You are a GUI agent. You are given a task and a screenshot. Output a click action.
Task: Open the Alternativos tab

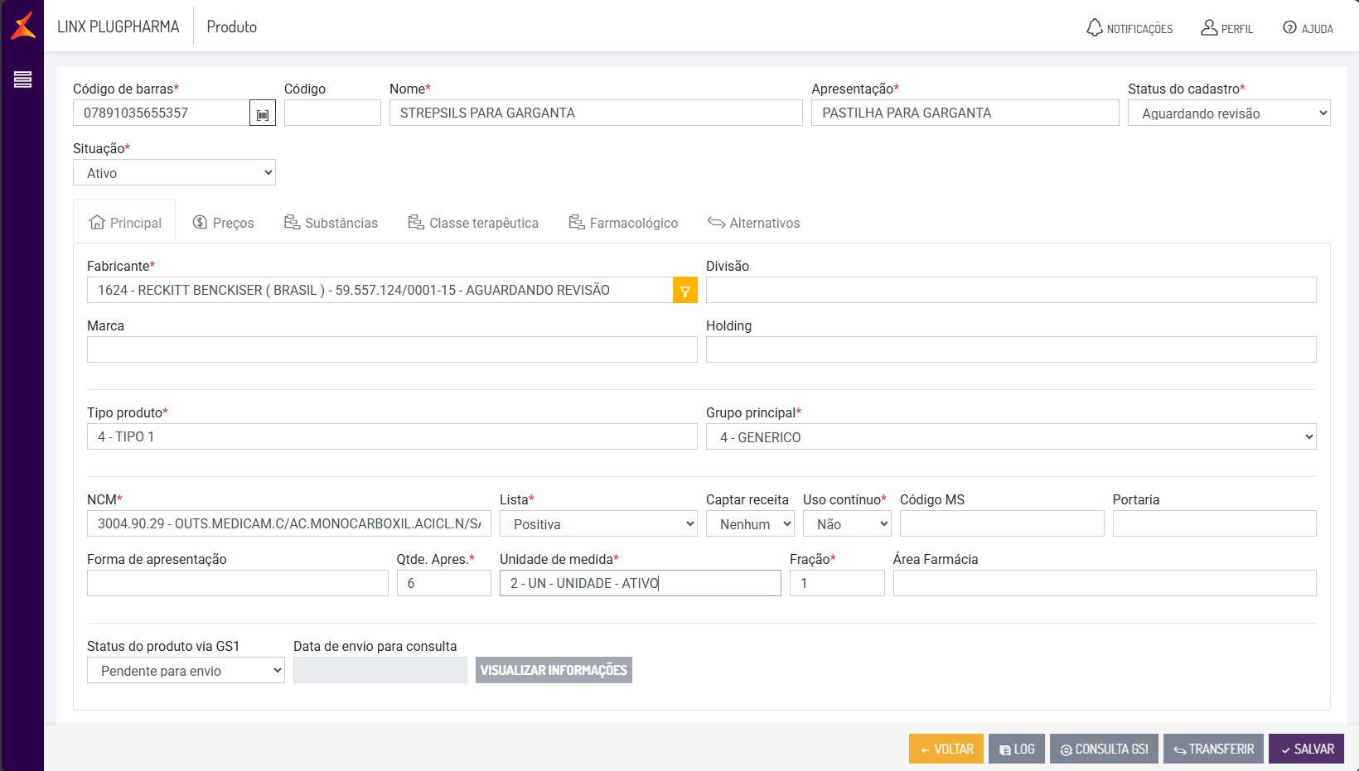[753, 223]
